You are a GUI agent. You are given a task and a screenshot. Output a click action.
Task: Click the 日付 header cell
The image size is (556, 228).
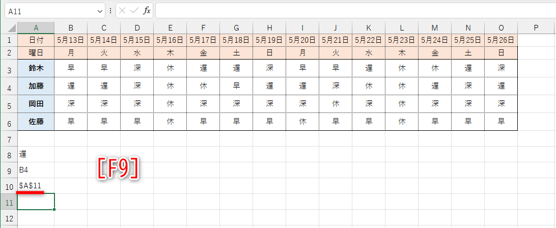[x=36, y=40]
